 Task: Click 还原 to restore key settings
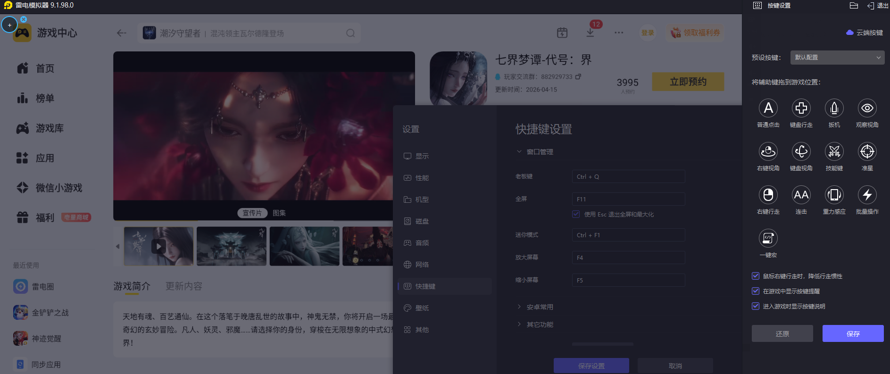coord(782,333)
